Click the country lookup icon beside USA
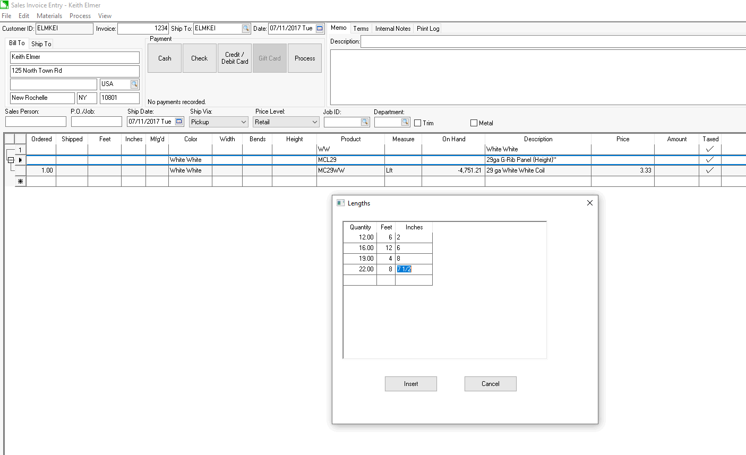 tap(134, 84)
